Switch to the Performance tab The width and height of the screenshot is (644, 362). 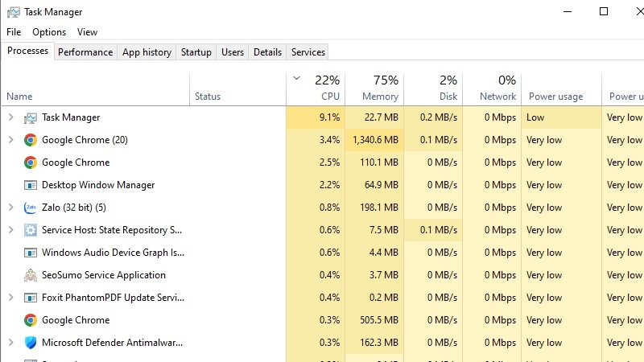click(85, 52)
